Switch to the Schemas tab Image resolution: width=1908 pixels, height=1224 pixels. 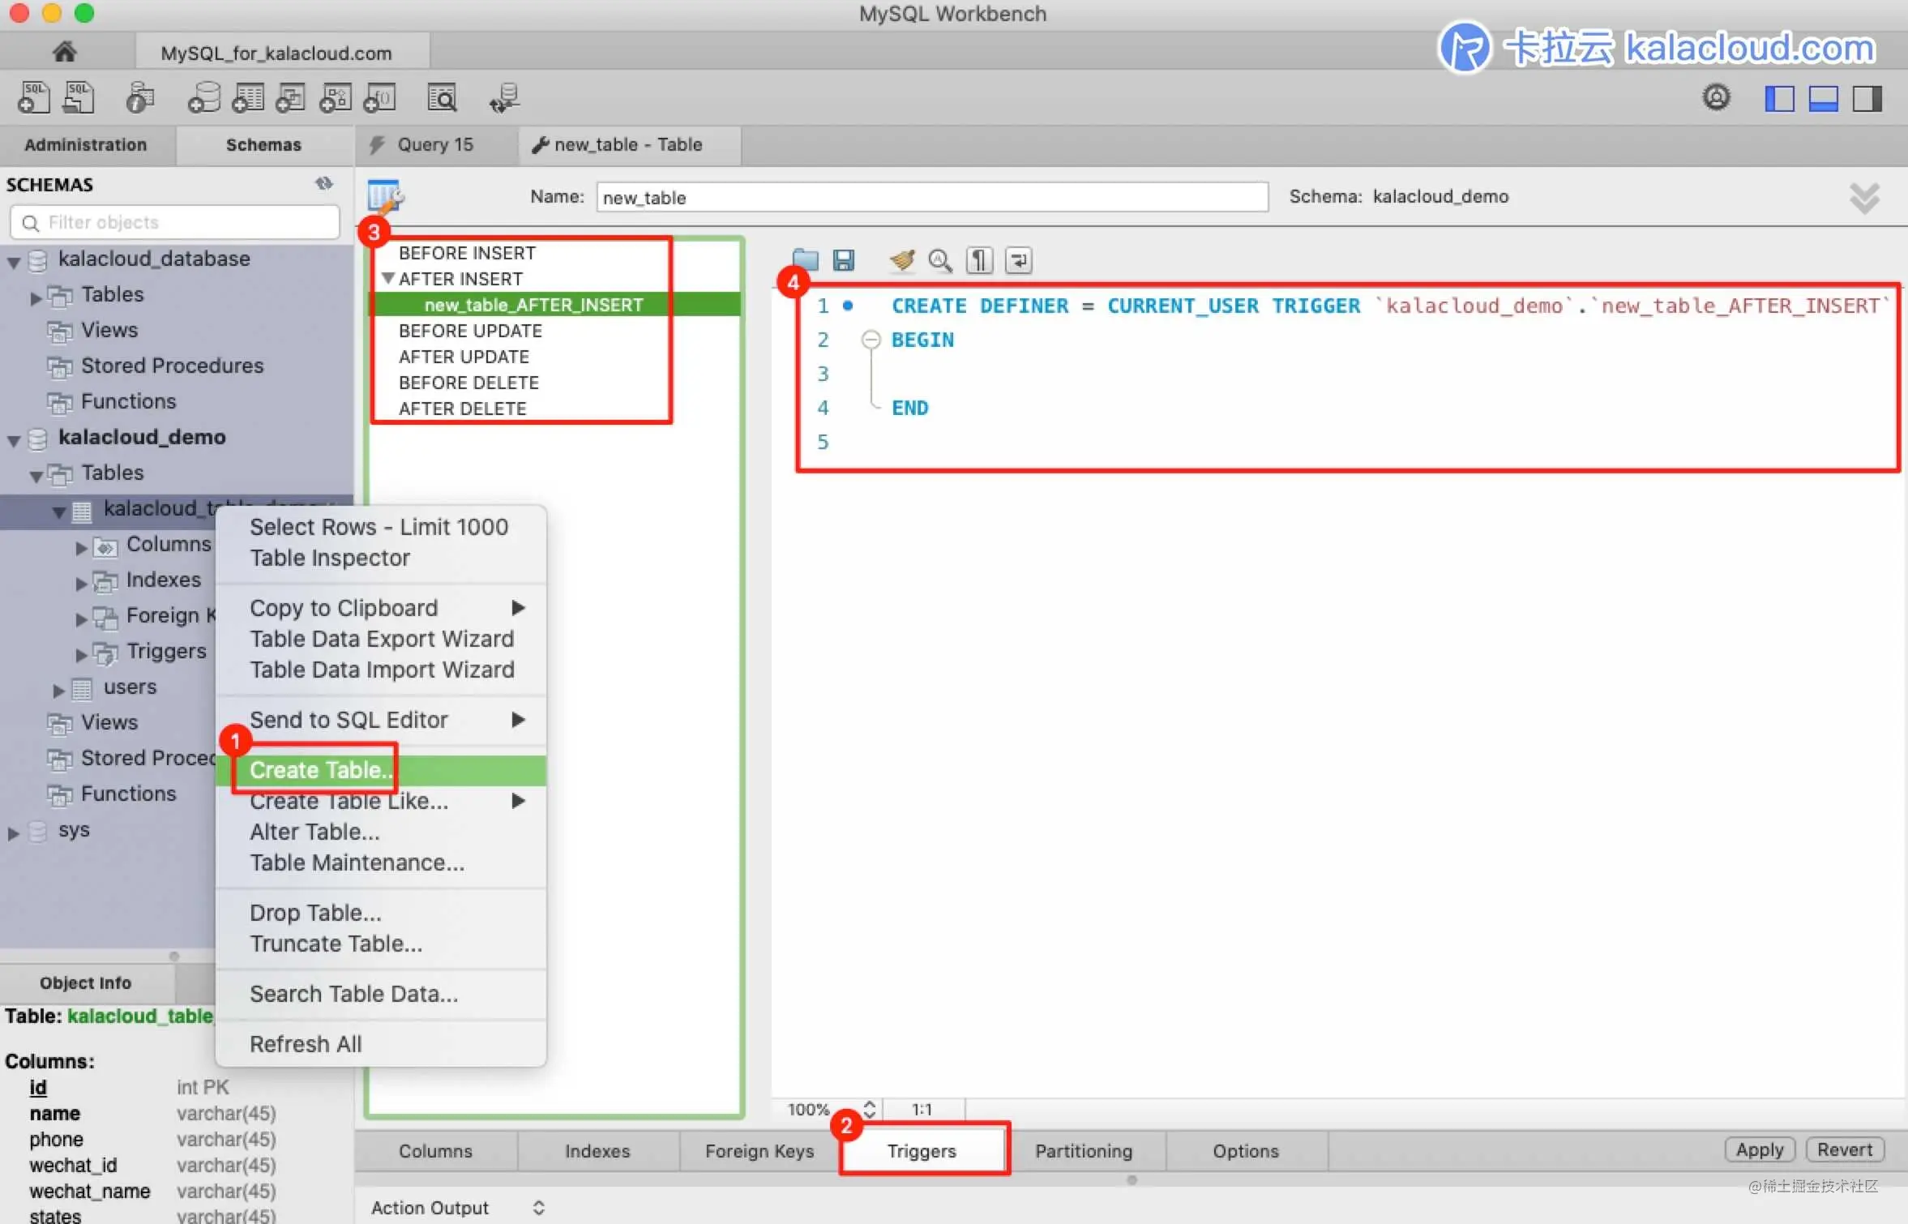coord(263,144)
